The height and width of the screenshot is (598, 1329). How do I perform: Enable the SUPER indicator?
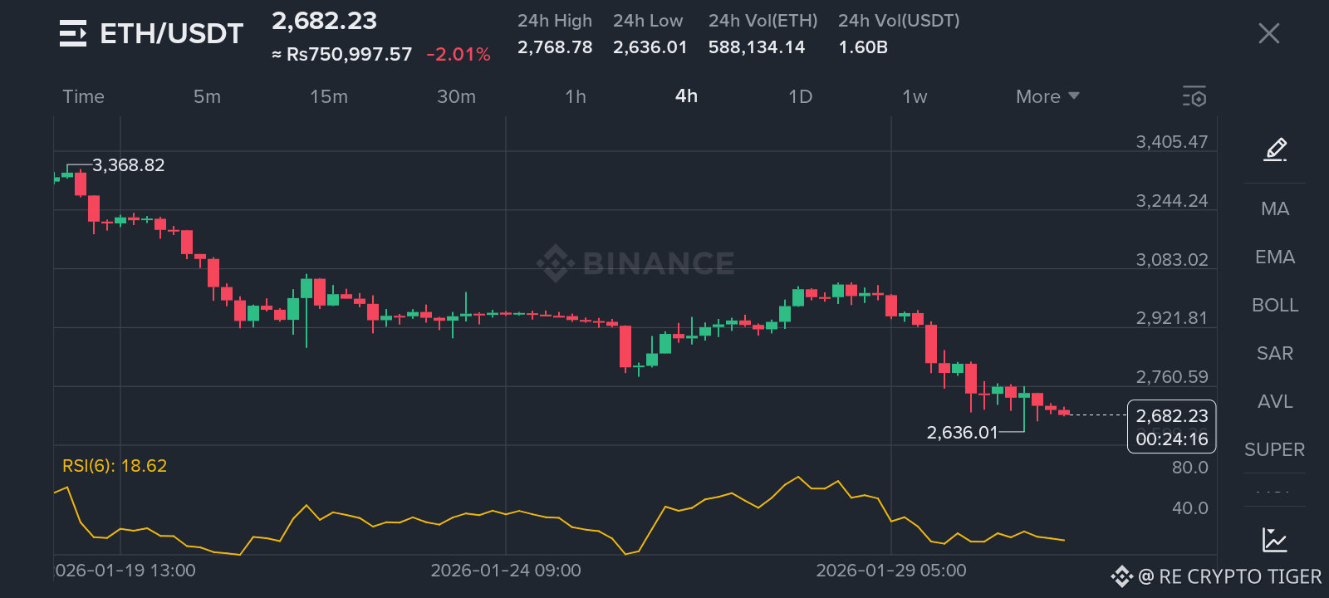tap(1274, 449)
